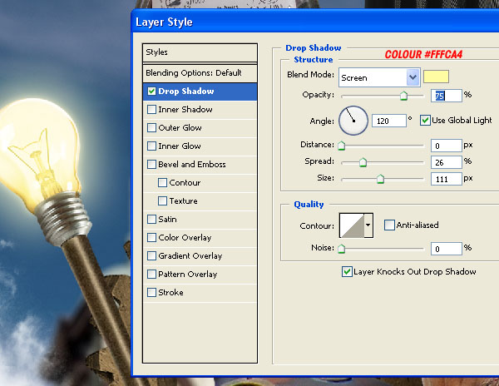This screenshot has width=499, height=386.
Task: Click the Angle dial control
Action: 353,121
